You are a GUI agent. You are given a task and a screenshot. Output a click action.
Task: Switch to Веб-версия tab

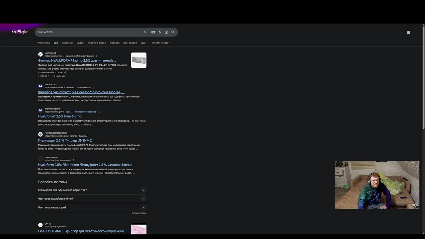click(130, 43)
